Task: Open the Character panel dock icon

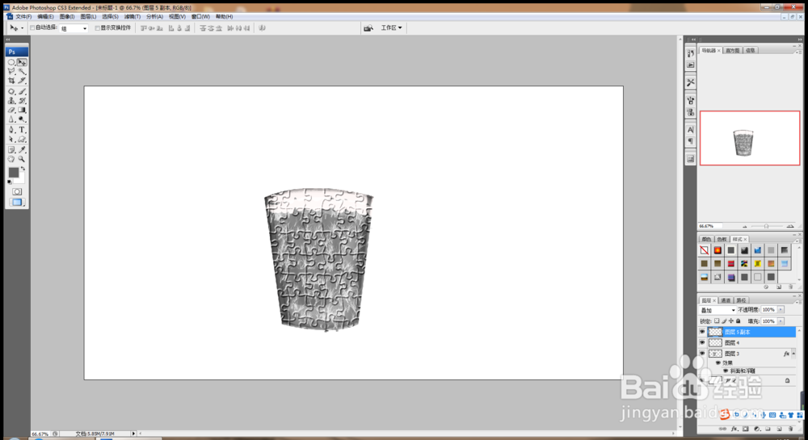Action: (x=691, y=130)
